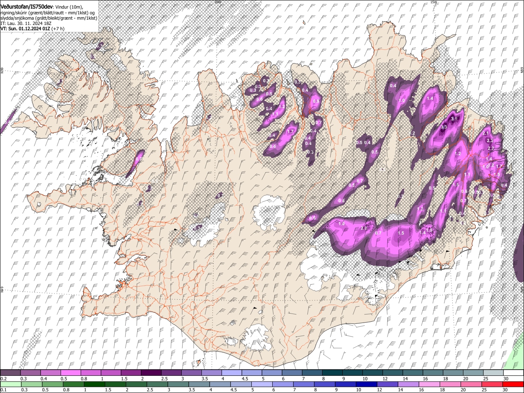Select the '30' label on the rain scale

point(506,390)
